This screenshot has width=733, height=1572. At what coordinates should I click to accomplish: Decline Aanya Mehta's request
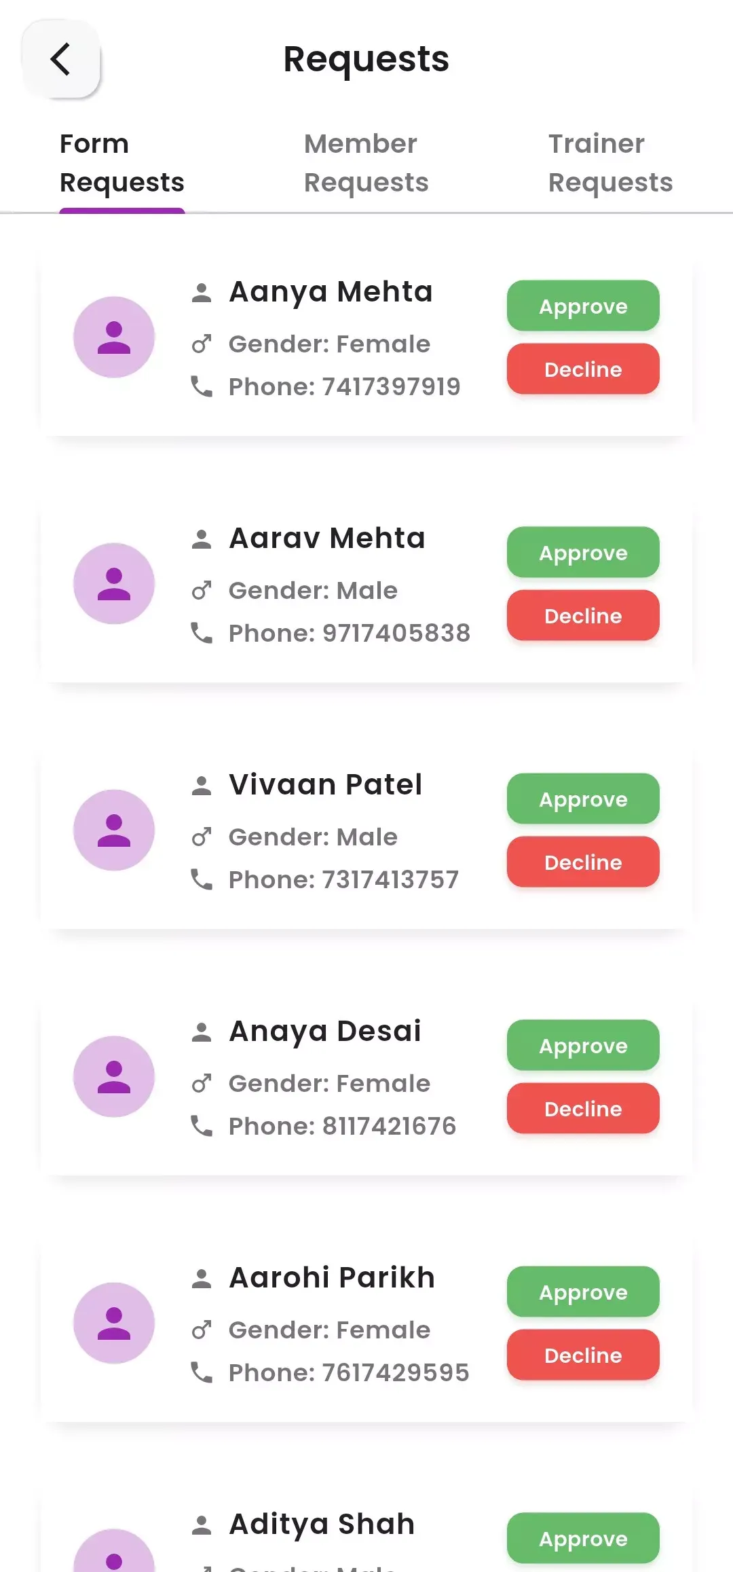(583, 369)
